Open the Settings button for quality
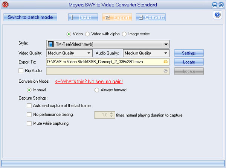The width and height of the screenshot is (226, 168). click(x=189, y=53)
